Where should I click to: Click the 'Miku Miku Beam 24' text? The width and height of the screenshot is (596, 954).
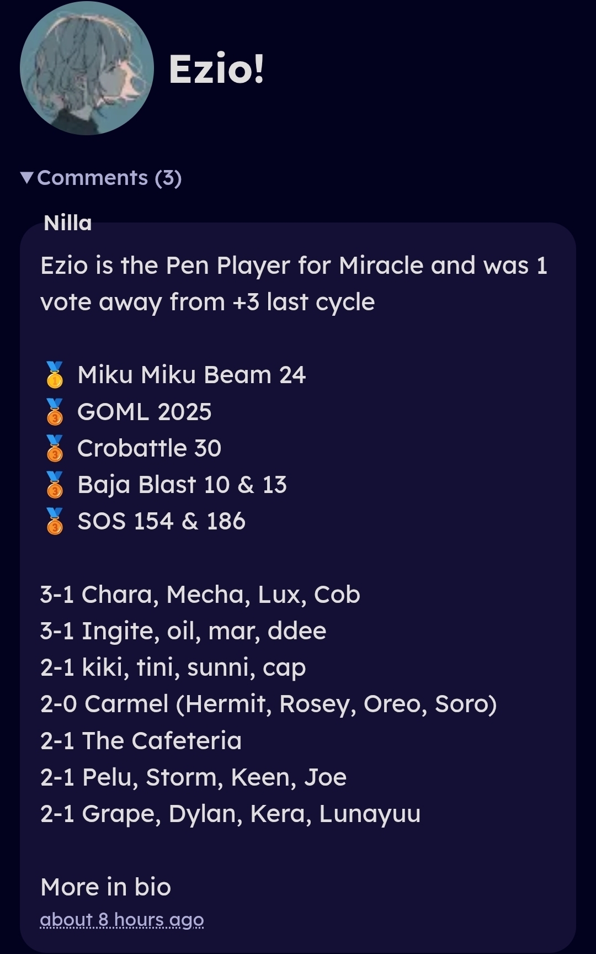[191, 375]
